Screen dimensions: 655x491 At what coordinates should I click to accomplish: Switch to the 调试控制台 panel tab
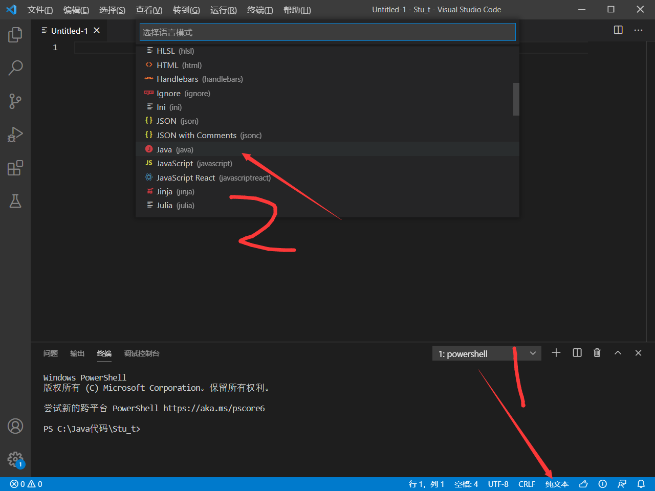[142, 353]
